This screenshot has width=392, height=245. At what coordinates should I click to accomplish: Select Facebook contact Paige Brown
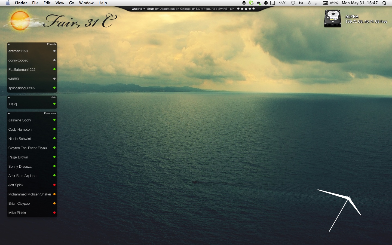pyautogui.click(x=32, y=157)
